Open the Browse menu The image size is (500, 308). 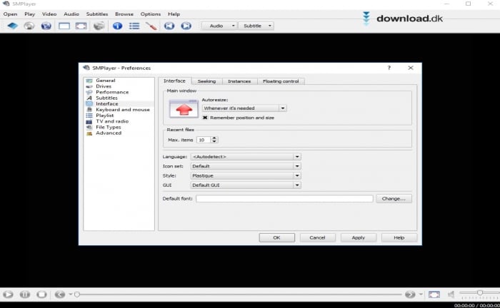click(x=124, y=14)
